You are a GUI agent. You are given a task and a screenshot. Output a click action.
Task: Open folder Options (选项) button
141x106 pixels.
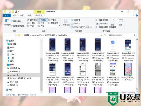[x=121, y=22]
